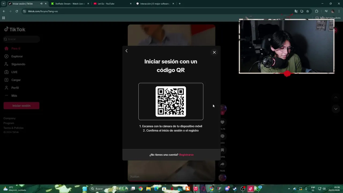343x193 pixels.
Task: Go to next video with down chevron
Action: tap(336, 109)
